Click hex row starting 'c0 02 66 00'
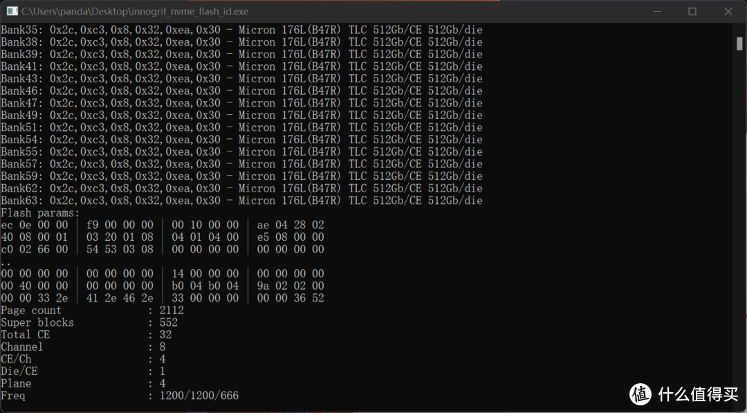The height and width of the screenshot is (413, 747). (163, 249)
